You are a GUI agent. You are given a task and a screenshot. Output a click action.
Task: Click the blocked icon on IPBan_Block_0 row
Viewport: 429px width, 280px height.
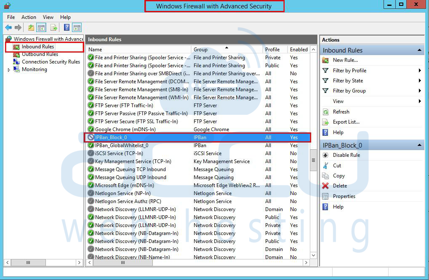click(x=91, y=137)
